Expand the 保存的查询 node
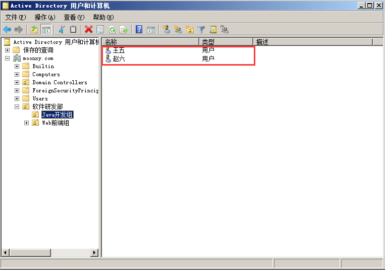385x270 pixels. pos(8,50)
